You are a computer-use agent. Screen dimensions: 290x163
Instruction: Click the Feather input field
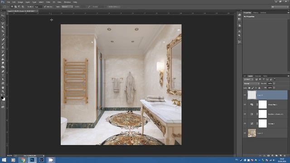38,7
